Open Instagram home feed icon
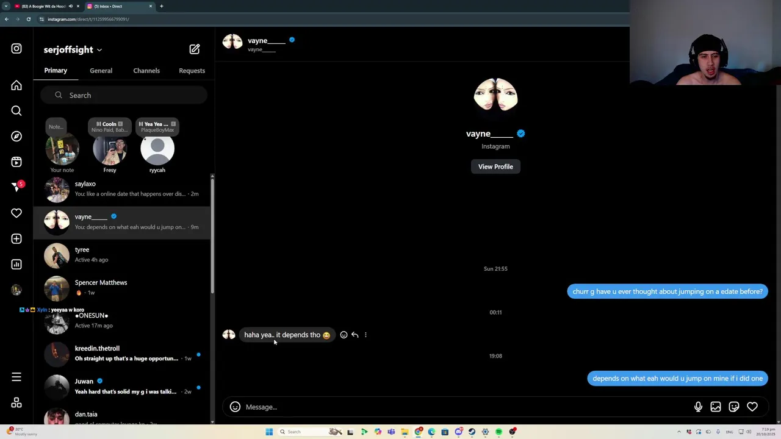781x439 pixels. [x=16, y=85]
